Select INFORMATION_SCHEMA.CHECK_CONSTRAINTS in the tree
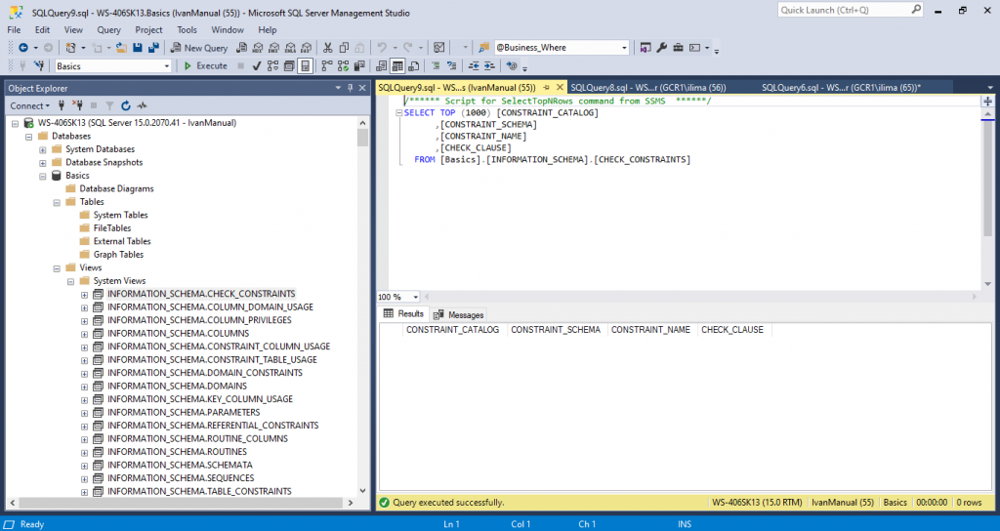Screen dimensions: 1000x531 click(x=201, y=294)
